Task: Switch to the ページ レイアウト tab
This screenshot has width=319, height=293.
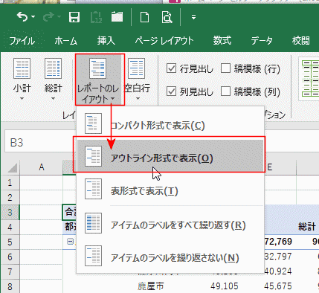Action: (x=164, y=40)
